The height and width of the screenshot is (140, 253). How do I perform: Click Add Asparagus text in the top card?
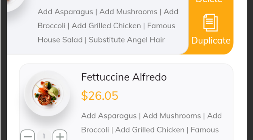65,12
